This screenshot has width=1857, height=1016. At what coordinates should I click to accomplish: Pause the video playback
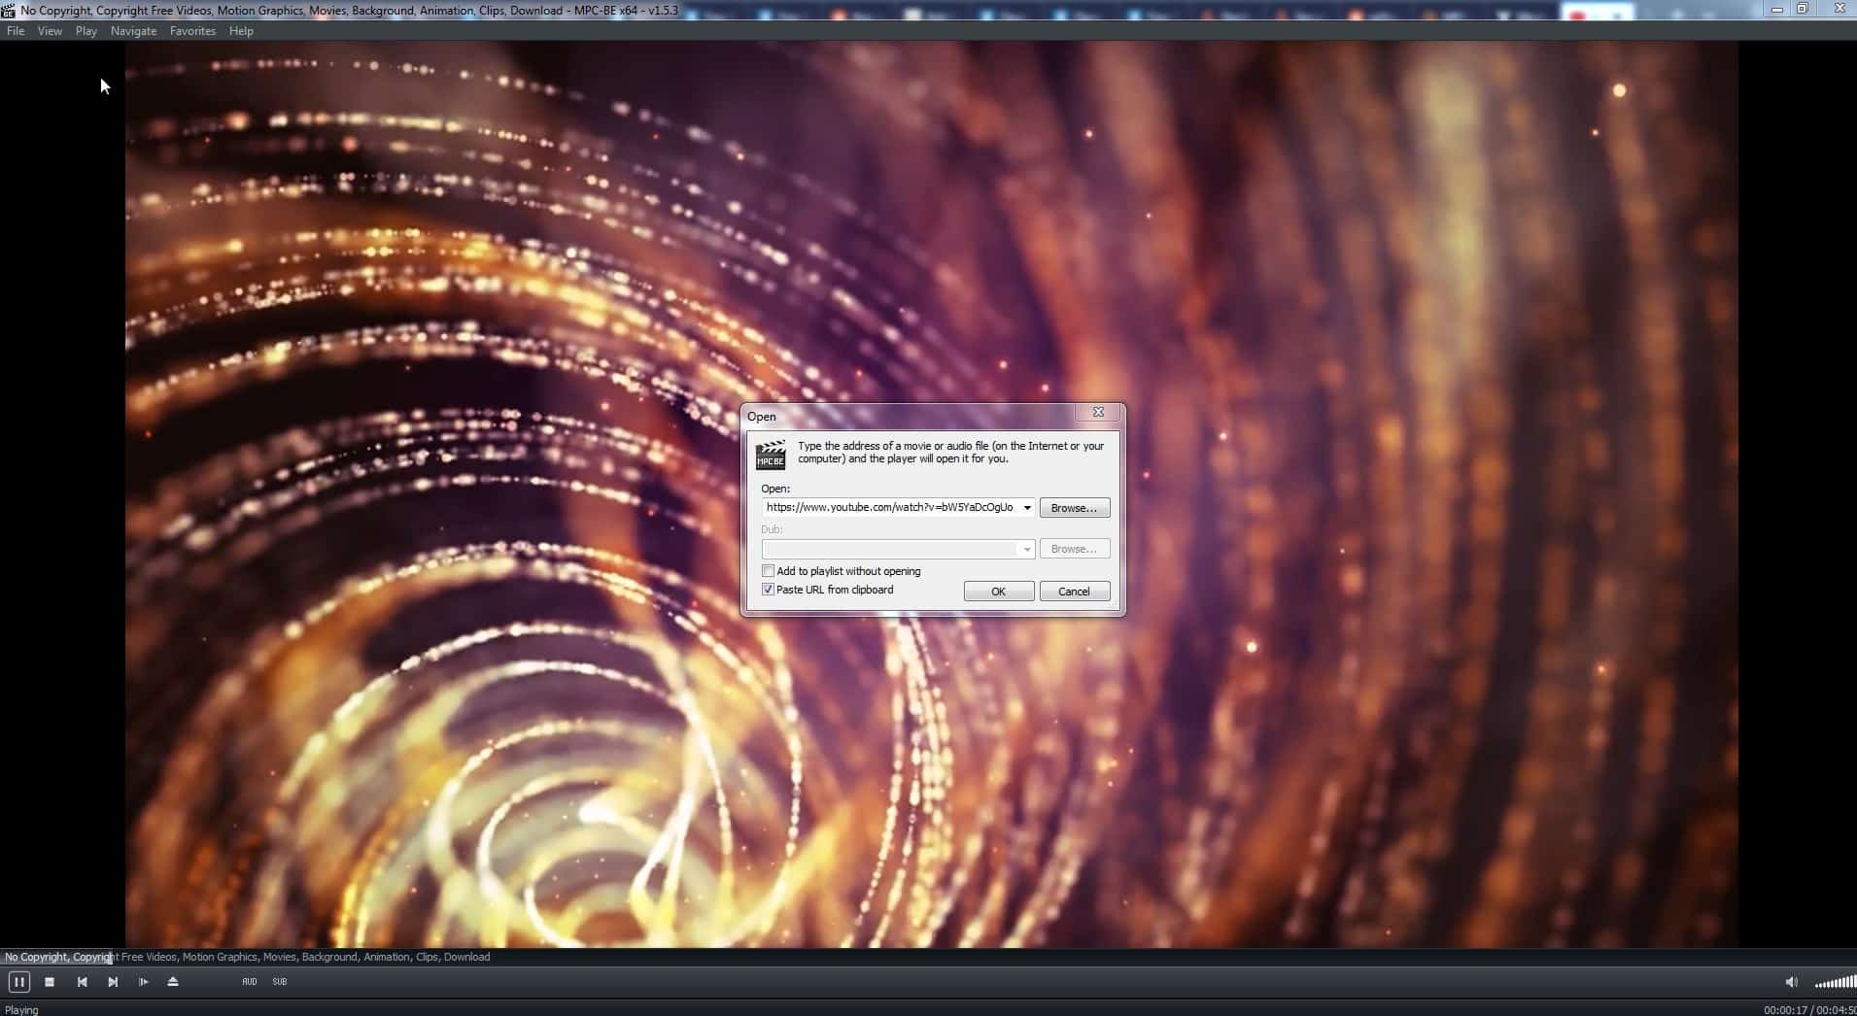coord(17,982)
